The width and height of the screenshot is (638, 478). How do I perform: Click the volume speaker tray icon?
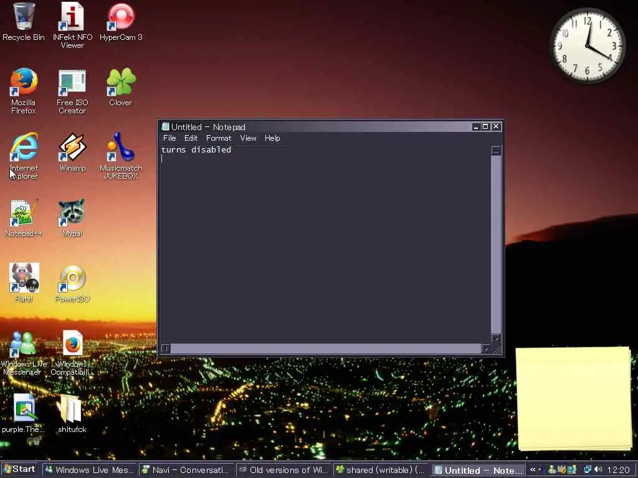pos(598,470)
